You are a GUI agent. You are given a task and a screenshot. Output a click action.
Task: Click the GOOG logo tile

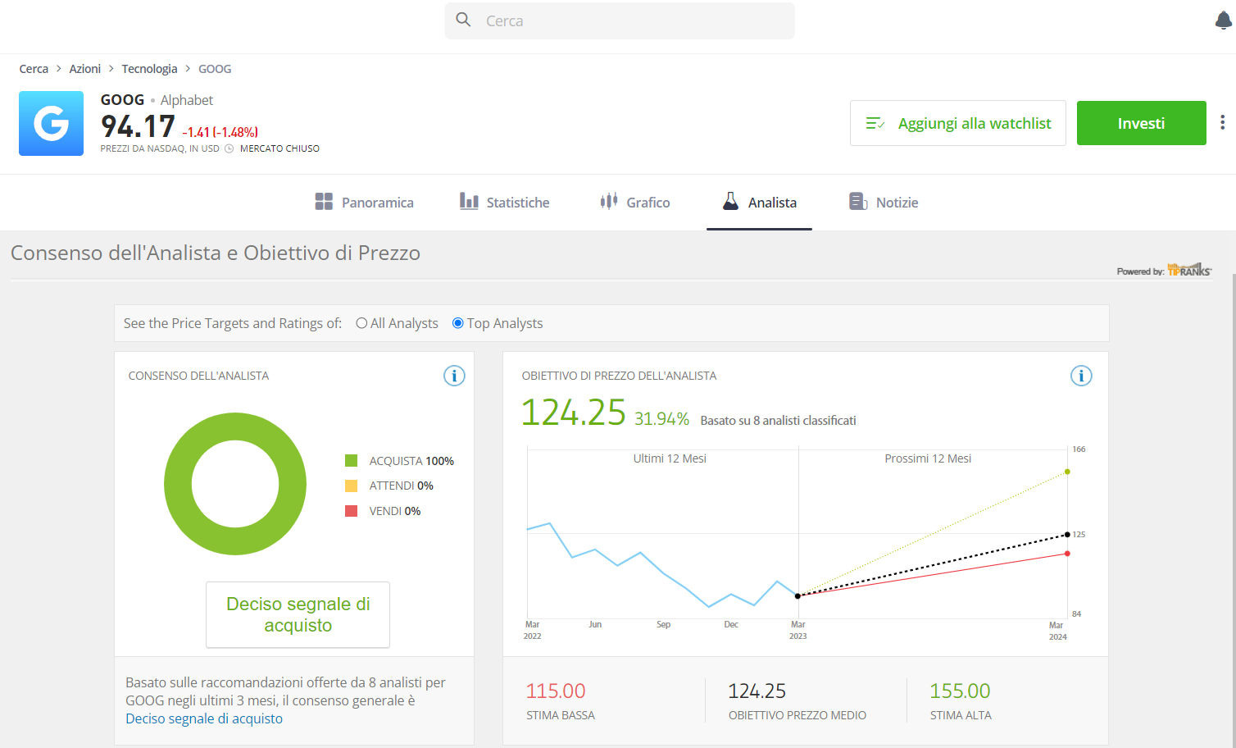[x=51, y=123]
